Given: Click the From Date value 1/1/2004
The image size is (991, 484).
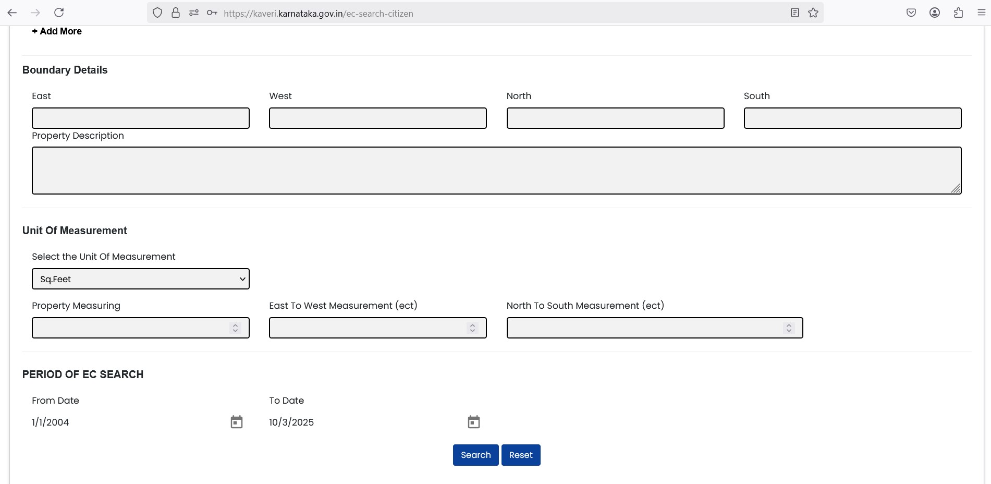Looking at the screenshot, I should [51, 422].
